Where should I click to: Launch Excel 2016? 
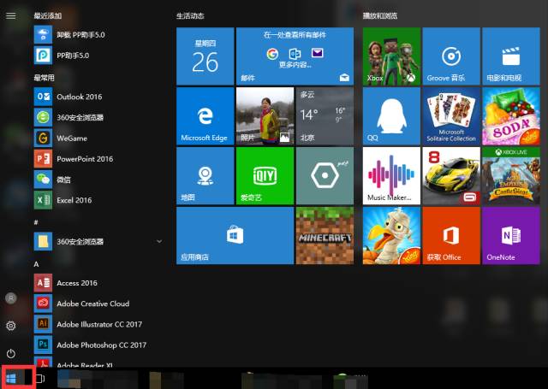coord(98,200)
